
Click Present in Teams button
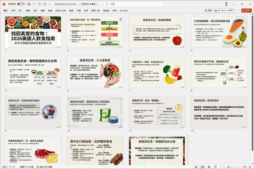[224, 11]
